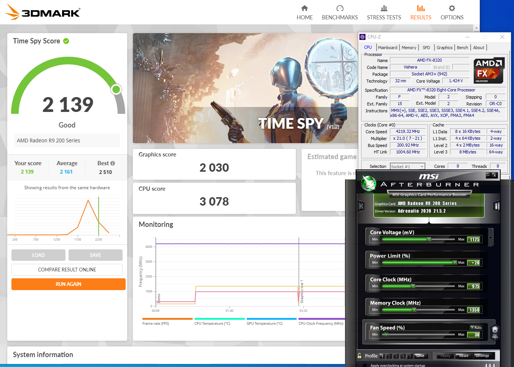Open Afterburner information i button
This screenshot has width=514, height=367.
[496, 206]
